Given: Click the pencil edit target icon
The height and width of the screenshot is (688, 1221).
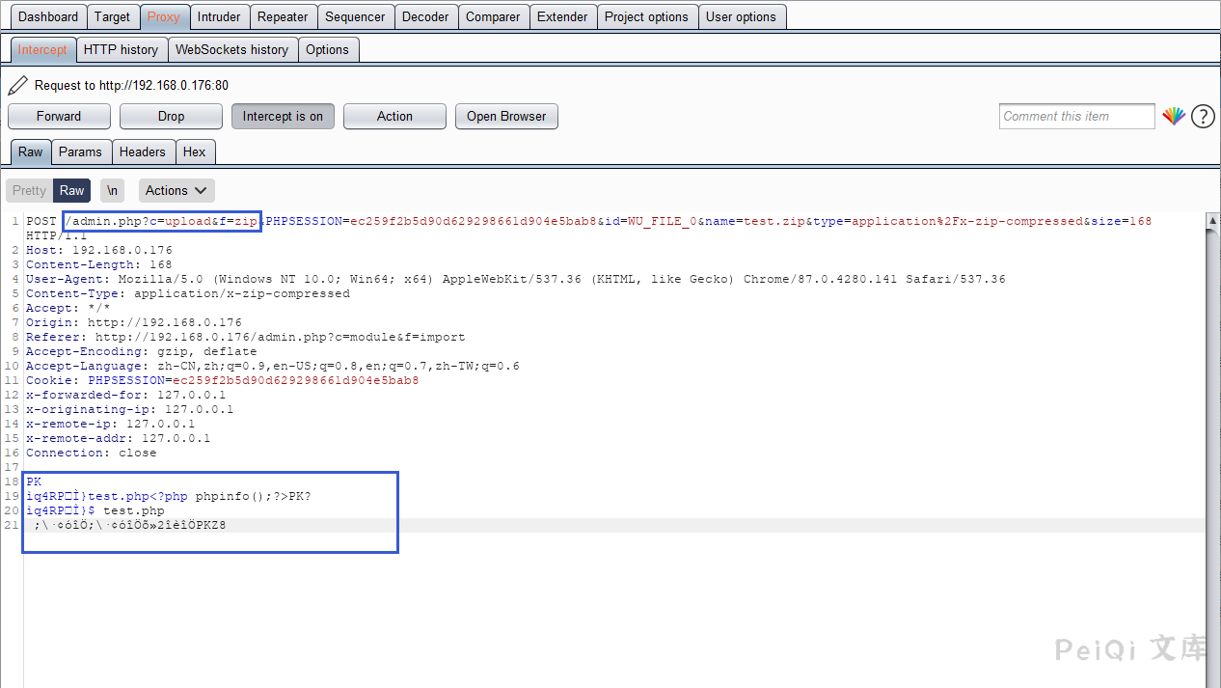Looking at the screenshot, I should (x=17, y=86).
